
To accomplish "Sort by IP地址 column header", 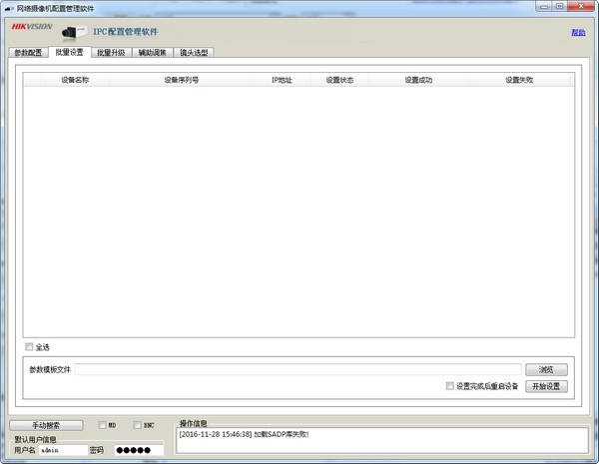I will click(x=282, y=80).
